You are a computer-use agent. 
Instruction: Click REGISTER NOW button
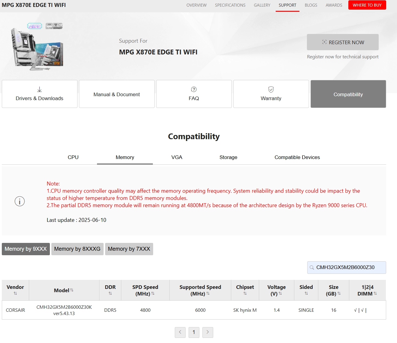[343, 42]
